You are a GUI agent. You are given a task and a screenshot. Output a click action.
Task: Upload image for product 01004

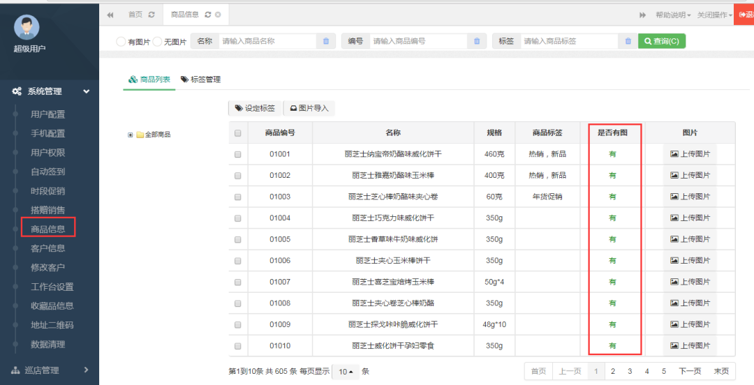click(690, 218)
